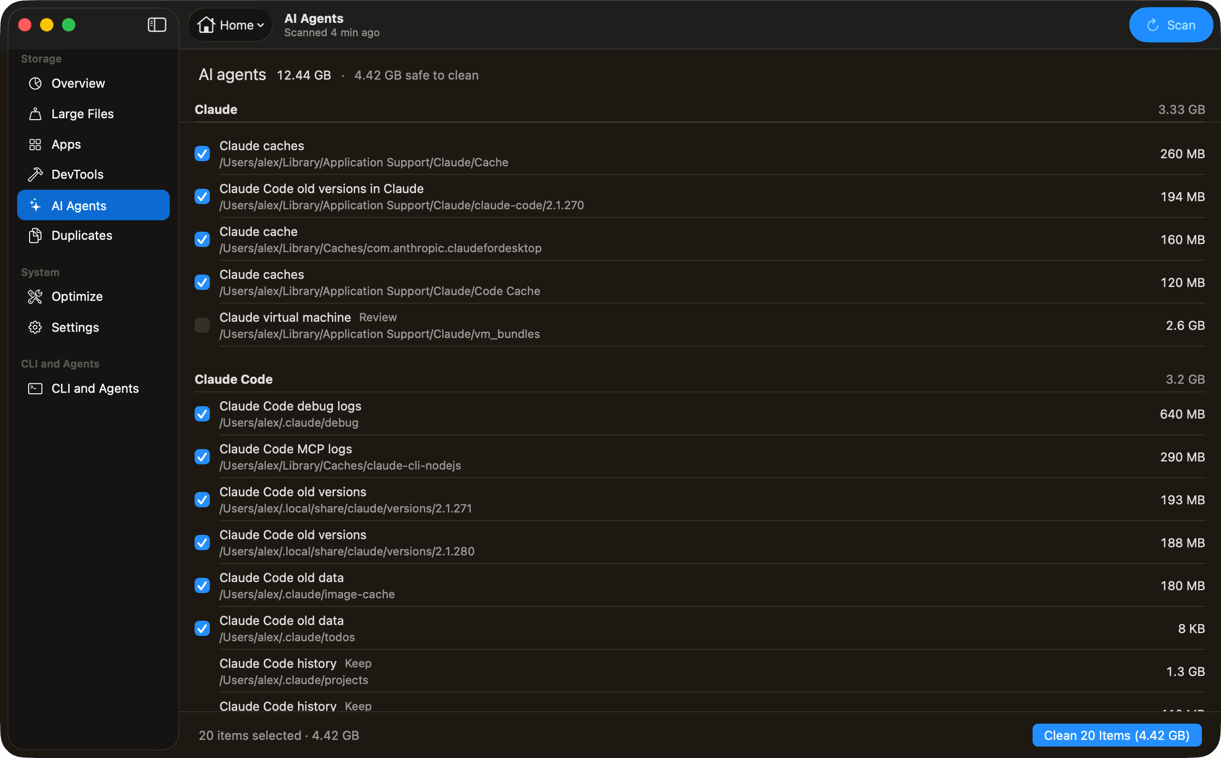Click the Apps grid icon
The width and height of the screenshot is (1221, 758).
(35, 144)
